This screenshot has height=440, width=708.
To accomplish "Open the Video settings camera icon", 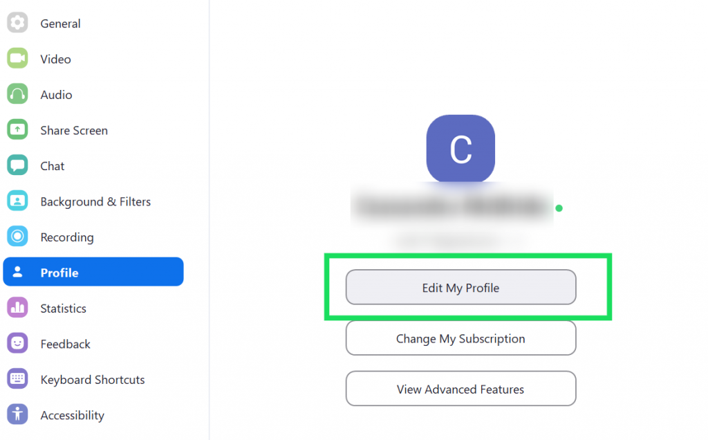I will [17, 59].
